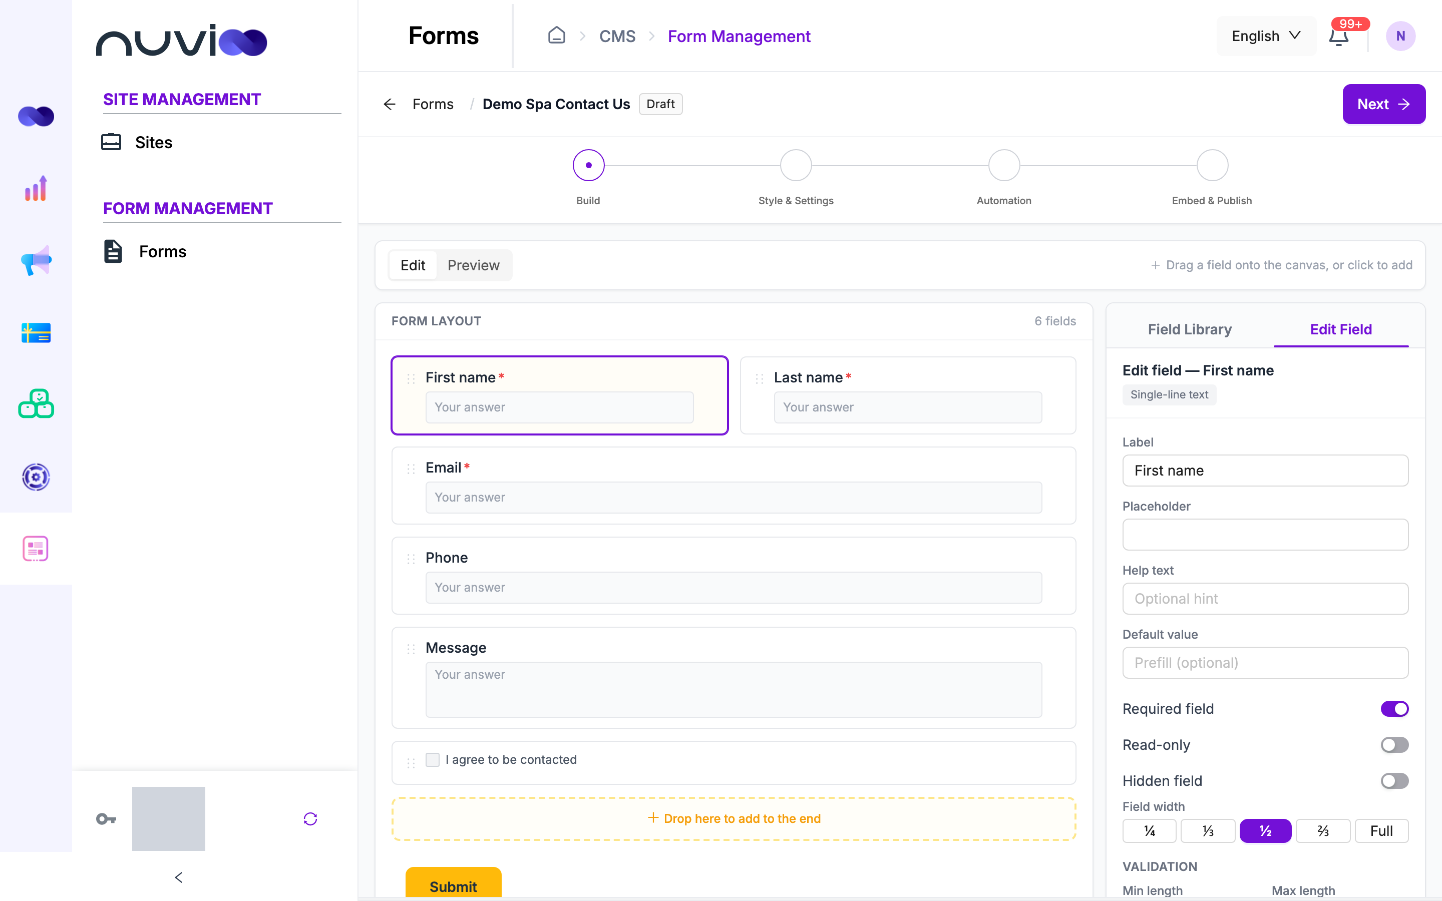This screenshot has height=901, width=1442.
Task: Open the green cubes sidebar icon
Action: coord(36,404)
